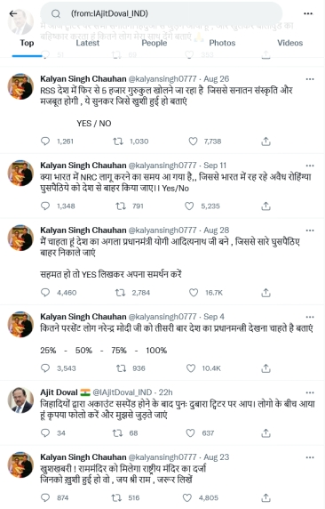Switch to the Photos tab

coord(222,43)
